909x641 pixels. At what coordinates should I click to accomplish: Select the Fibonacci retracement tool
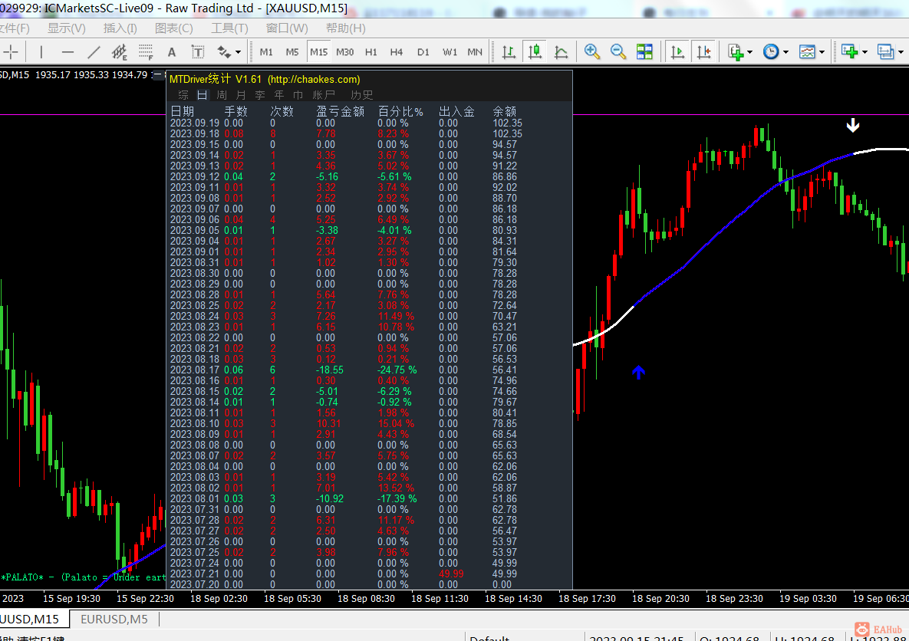146,52
